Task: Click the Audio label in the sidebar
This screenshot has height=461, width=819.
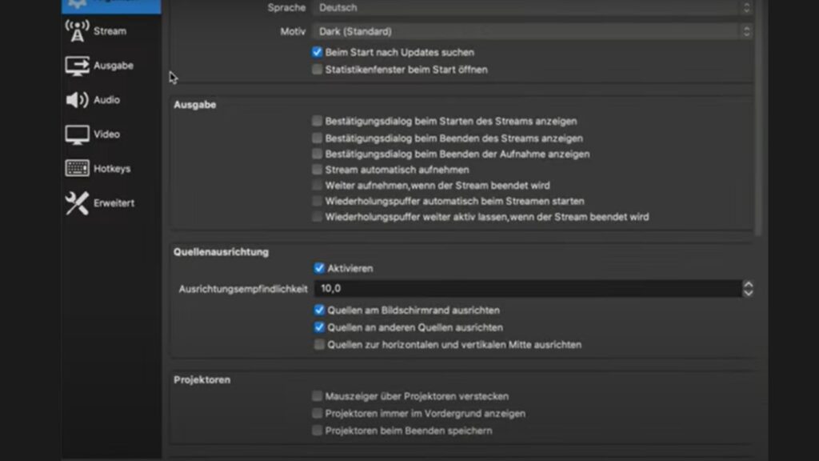Action: (106, 100)
